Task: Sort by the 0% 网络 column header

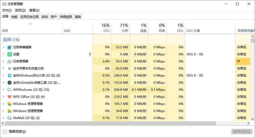Action: 157,29
